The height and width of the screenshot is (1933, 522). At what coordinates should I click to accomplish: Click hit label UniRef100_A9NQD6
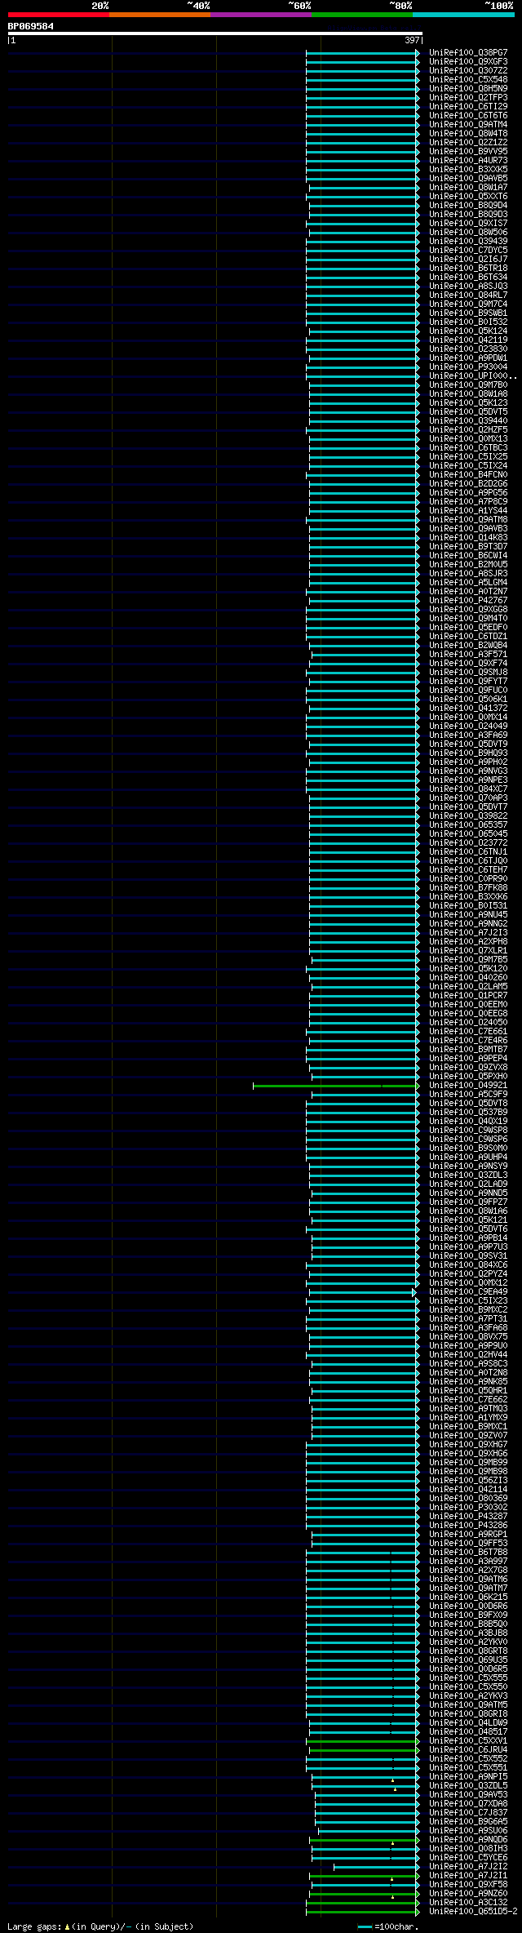coord(468,1839)
